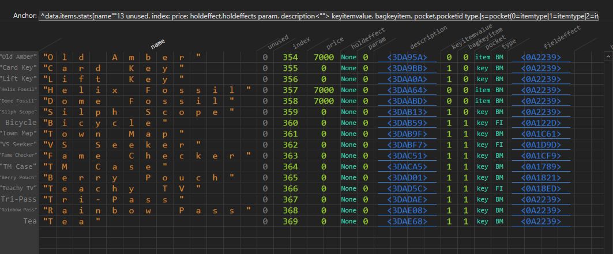Jump to fieldeffect pointer <0A1D9D>
Image resolution: width=613 pixels, height=254 pixels.
[x=541, y=145]
